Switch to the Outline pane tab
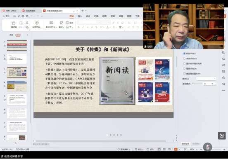The width and height of the screenshot is (228, 159). point(11,35)
